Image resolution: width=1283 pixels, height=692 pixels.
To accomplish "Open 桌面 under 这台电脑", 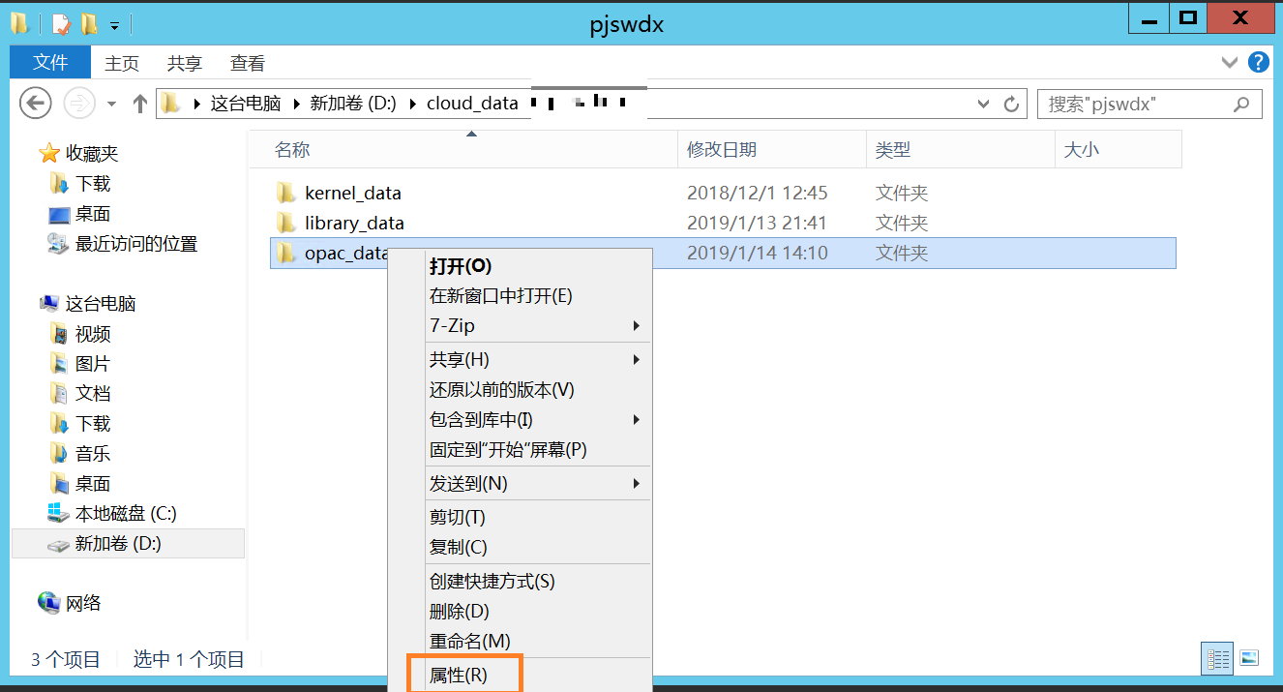I will tap(93, 484).
